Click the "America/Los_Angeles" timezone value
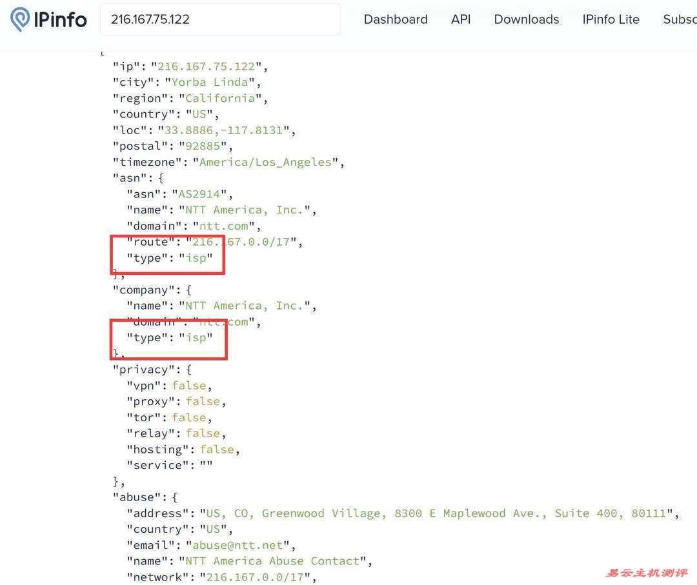 pos(265,163)
